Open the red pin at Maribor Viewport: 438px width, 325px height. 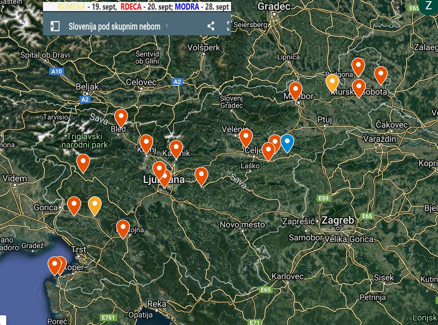pyautogui.click(x=295, y=90)
